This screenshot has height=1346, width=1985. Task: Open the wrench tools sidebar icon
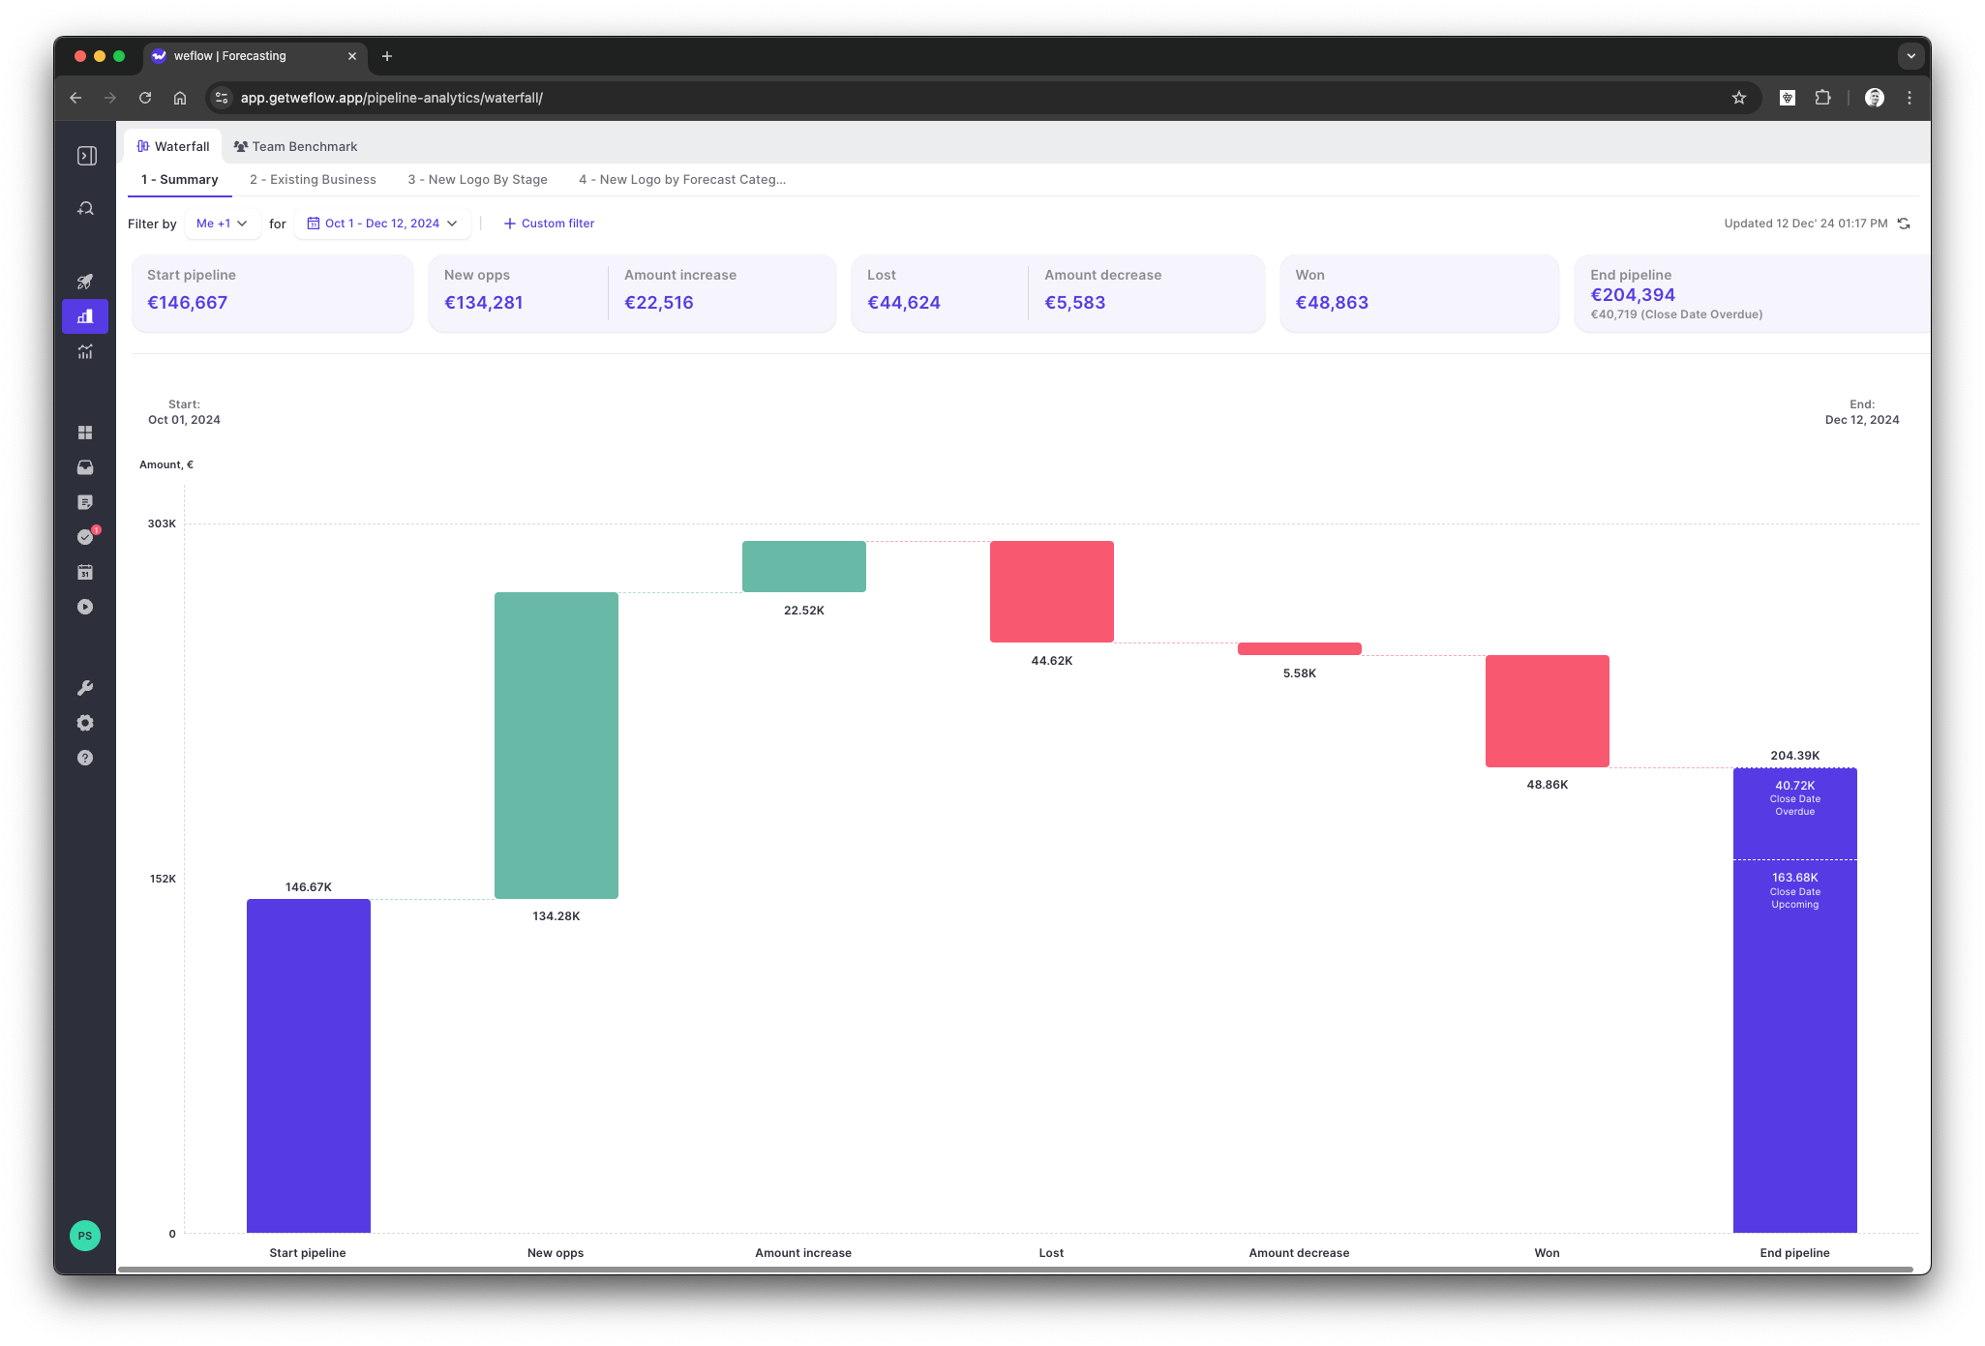pos(85,688)
